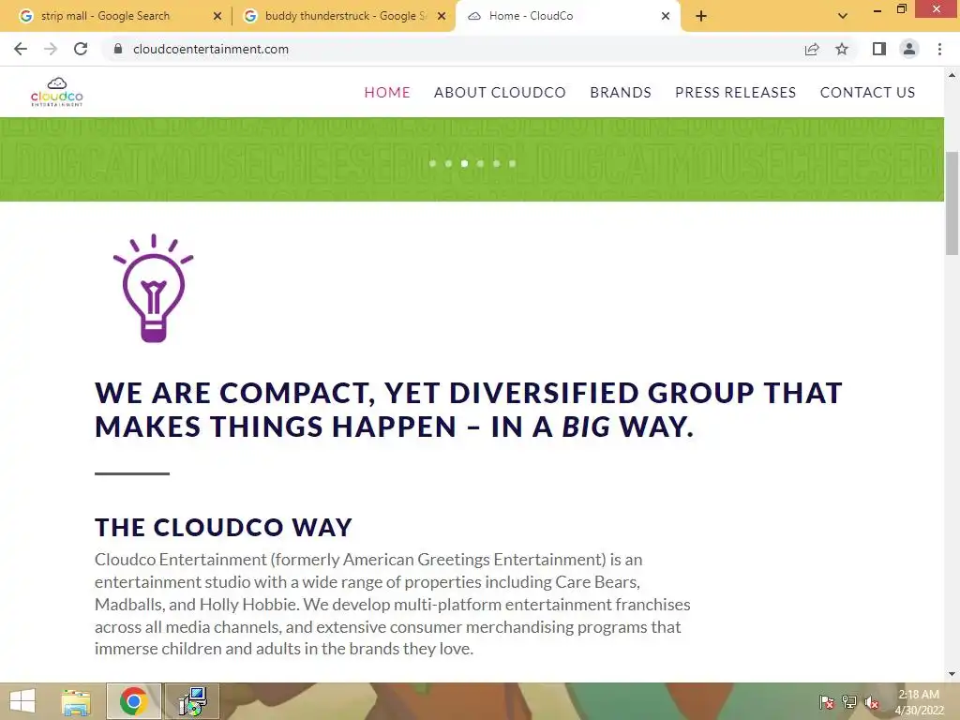960x720 pixels.
Task: Select third active carousel dot
Action: (x=465, y=163)
